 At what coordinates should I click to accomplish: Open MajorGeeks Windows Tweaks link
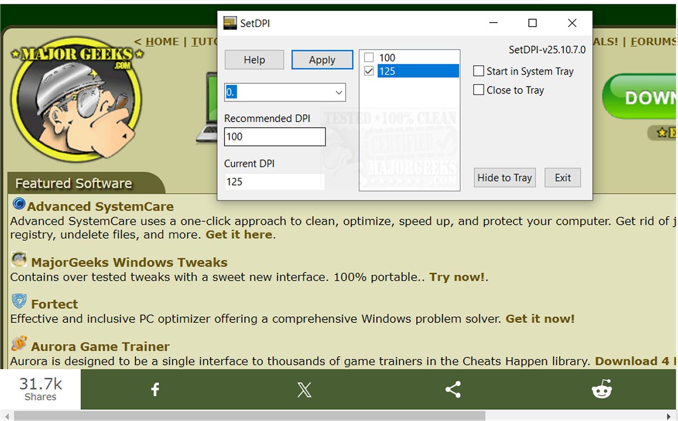pos(129,262)
